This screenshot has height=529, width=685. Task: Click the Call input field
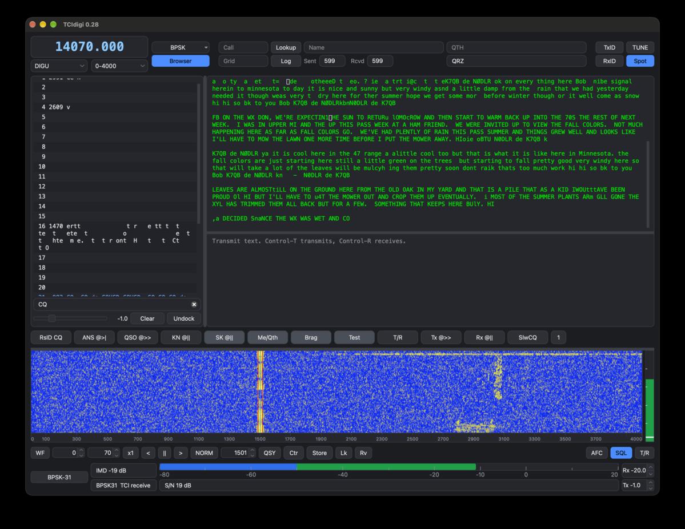(x=243, y=47)
